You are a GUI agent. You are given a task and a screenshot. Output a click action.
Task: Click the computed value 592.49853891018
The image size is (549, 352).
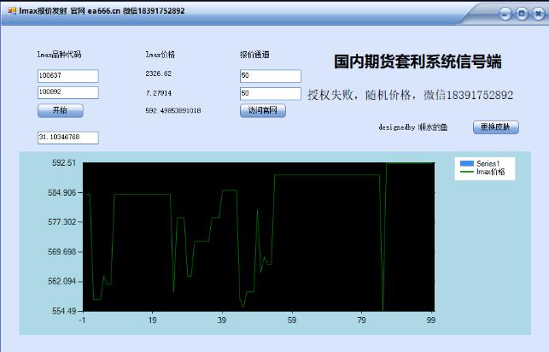point(173,111)
